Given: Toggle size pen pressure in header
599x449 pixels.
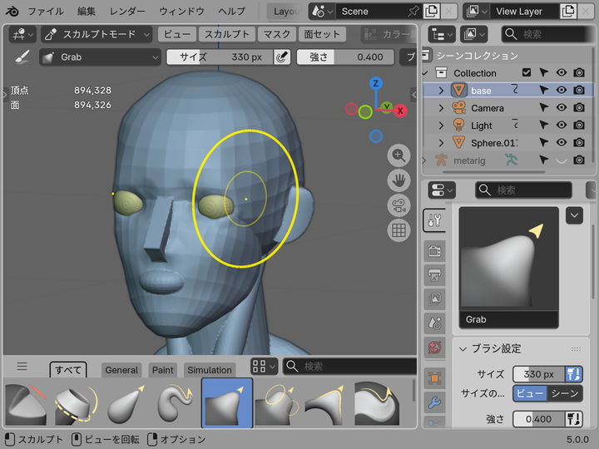Looking at the screenshot, I should point(282,57).
